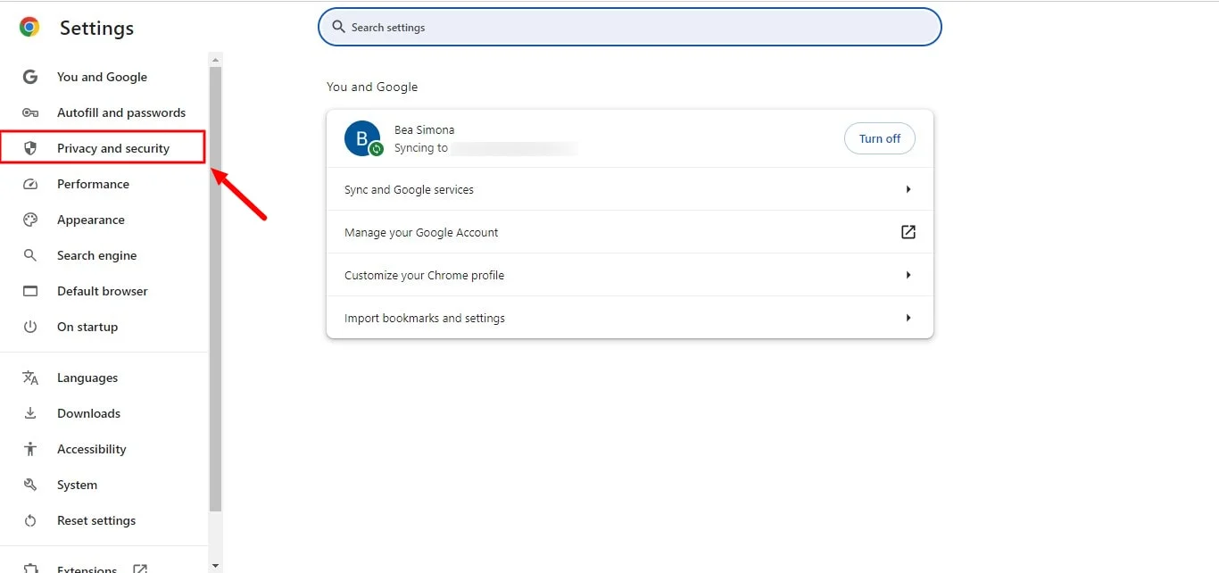This screenshot has height=573, width=1219.
Task: Open Autofill and passwords section
Action: tap(121, 112)
